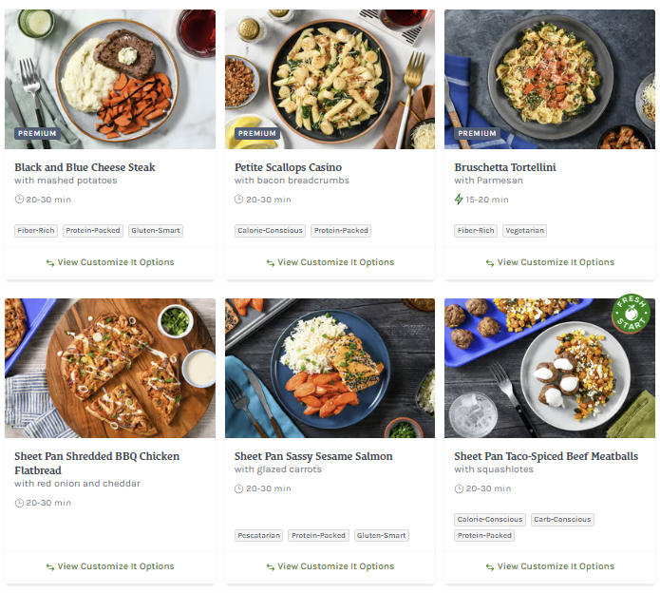Click the Fresh Start badge icon
660x593 pixels.
pos(631,314)
